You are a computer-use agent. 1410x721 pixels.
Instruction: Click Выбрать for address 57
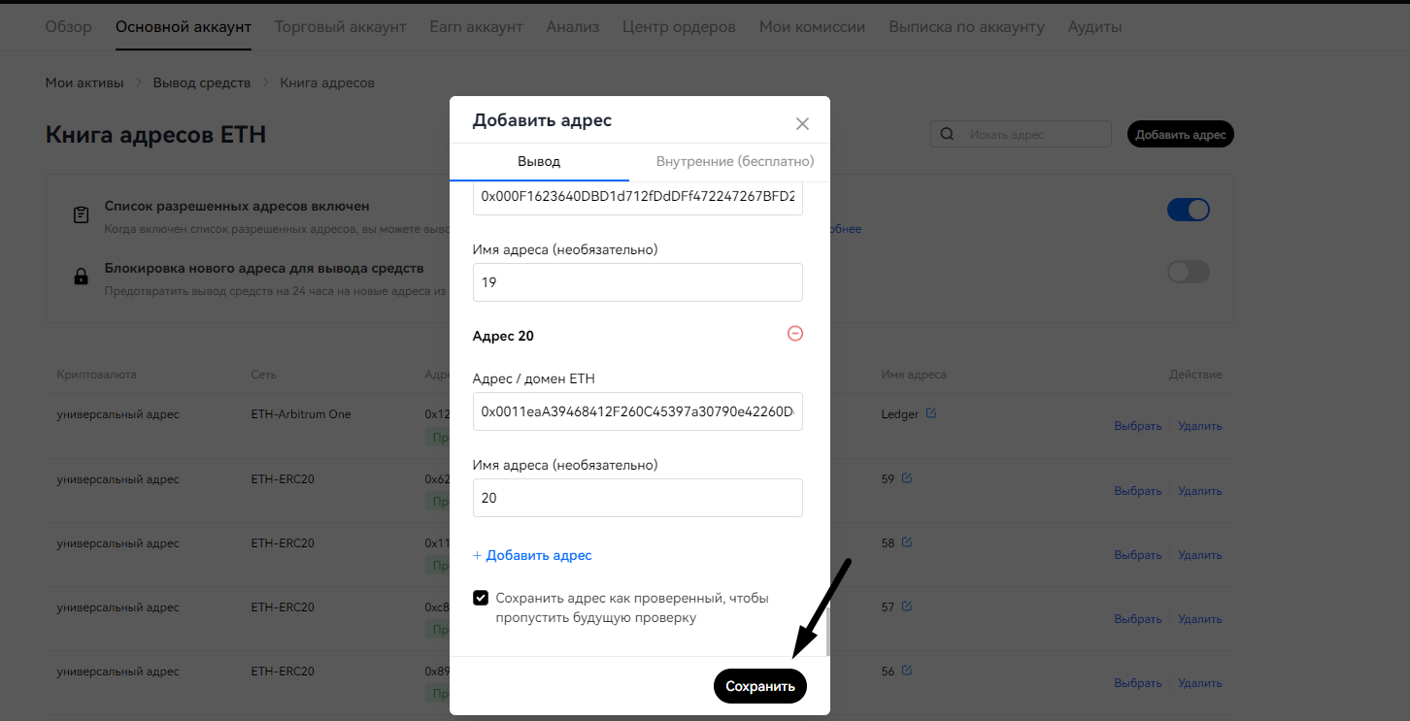pos(1138,619)
